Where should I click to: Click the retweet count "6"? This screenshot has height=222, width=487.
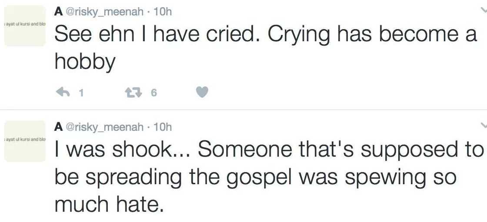(153, 93)
